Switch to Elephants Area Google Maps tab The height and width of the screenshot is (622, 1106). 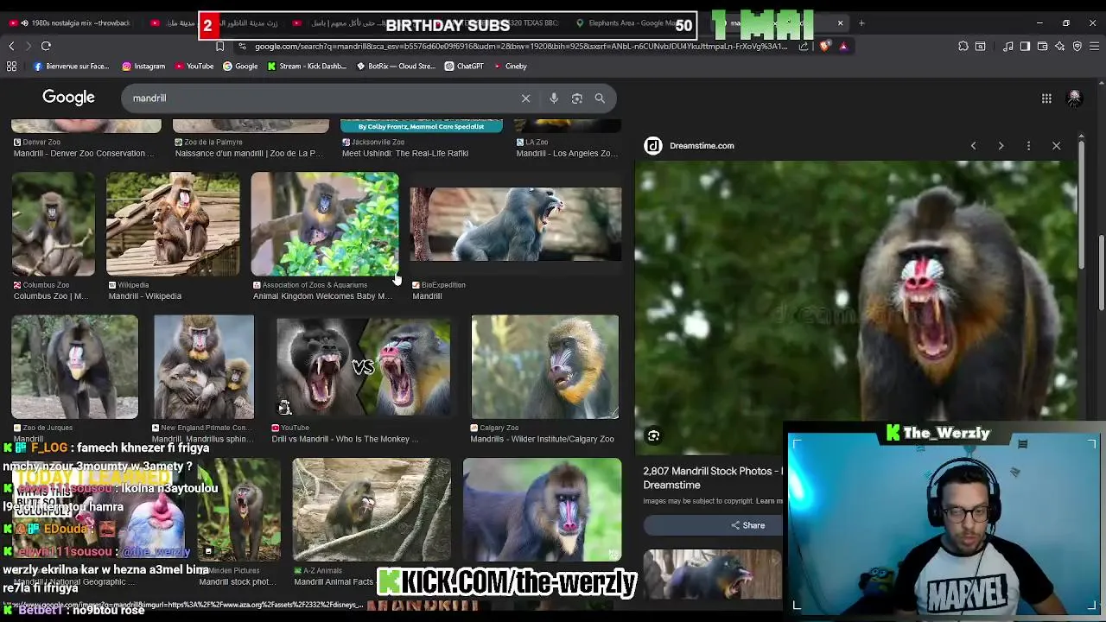click(x=631, y=23)
